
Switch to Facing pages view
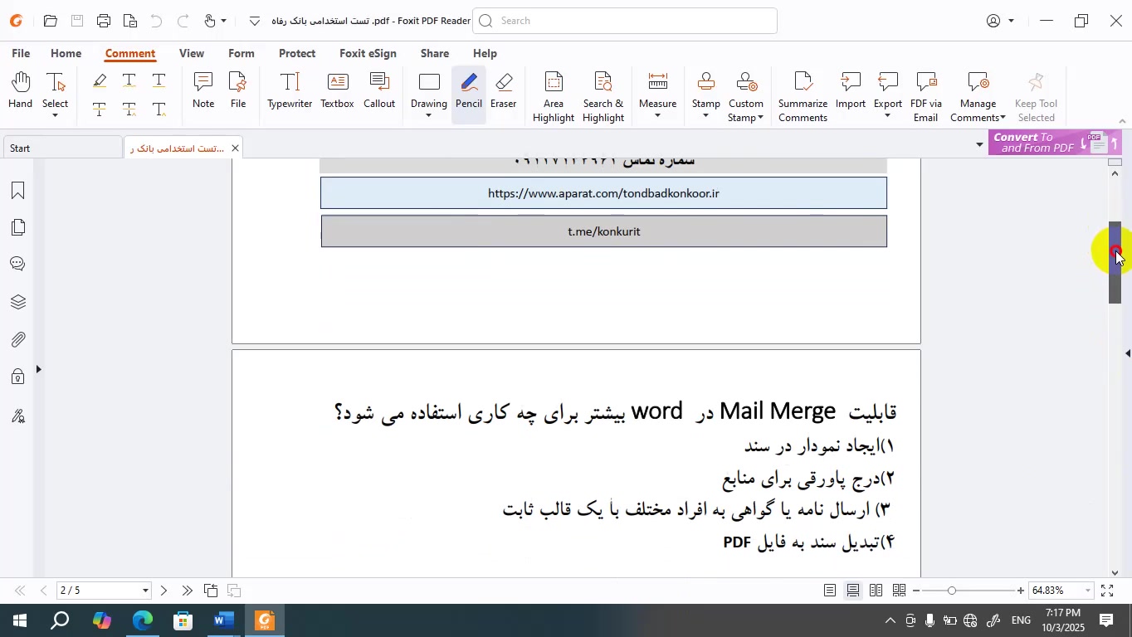click(876, 591)
